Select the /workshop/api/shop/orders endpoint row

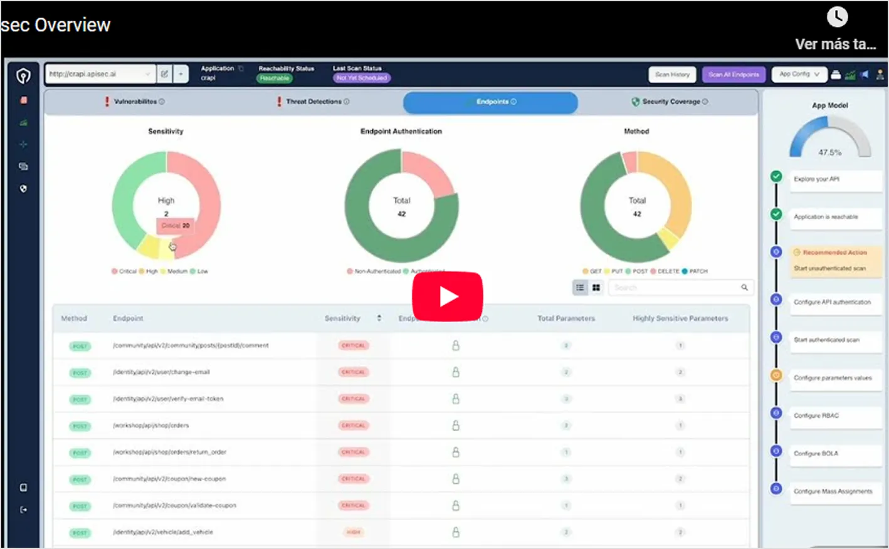pyautogui.click(x=401, y=426)
